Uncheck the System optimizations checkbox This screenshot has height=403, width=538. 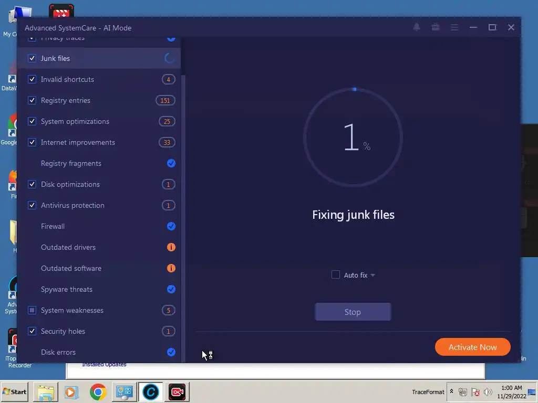tap(32, 121)
